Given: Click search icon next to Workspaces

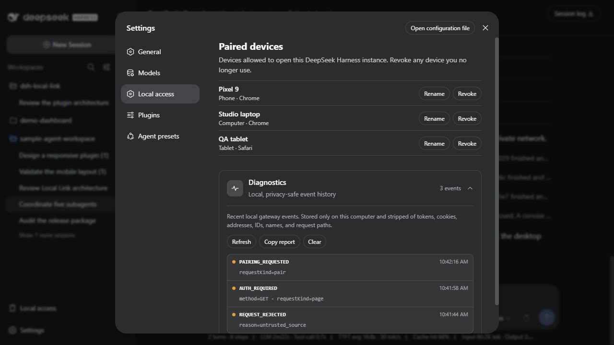Looking at the screenshot, I should point(91,67).
